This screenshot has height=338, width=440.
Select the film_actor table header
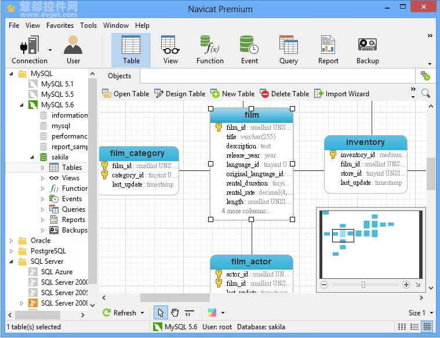[252, 261]
